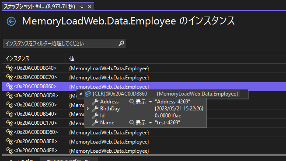
Task: Click the wrench icon beside Address property
Action: pos(95,102)
